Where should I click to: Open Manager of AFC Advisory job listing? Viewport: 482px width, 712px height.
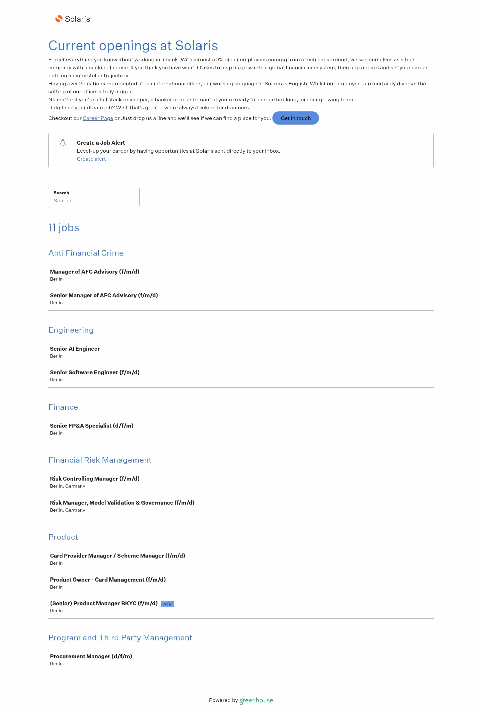(x=94, y=272)
